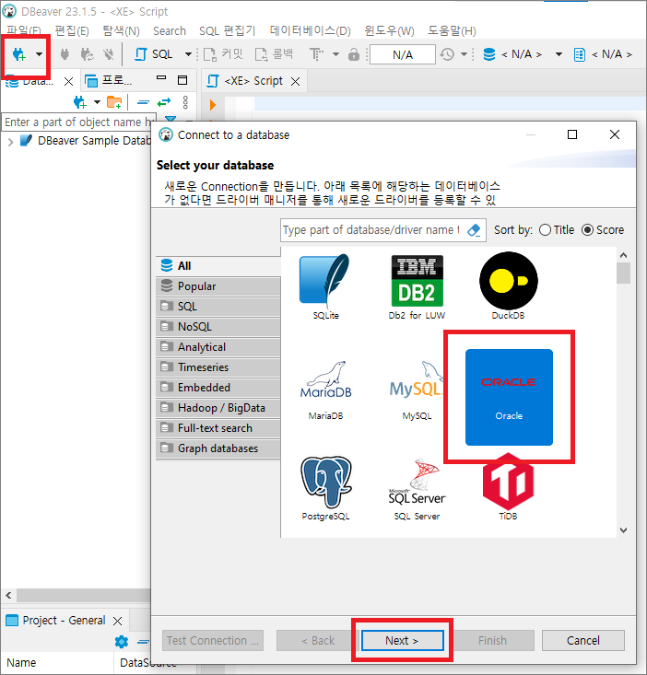
Task: Switch to the 프로... projects tab
Action: pos(110,80)
